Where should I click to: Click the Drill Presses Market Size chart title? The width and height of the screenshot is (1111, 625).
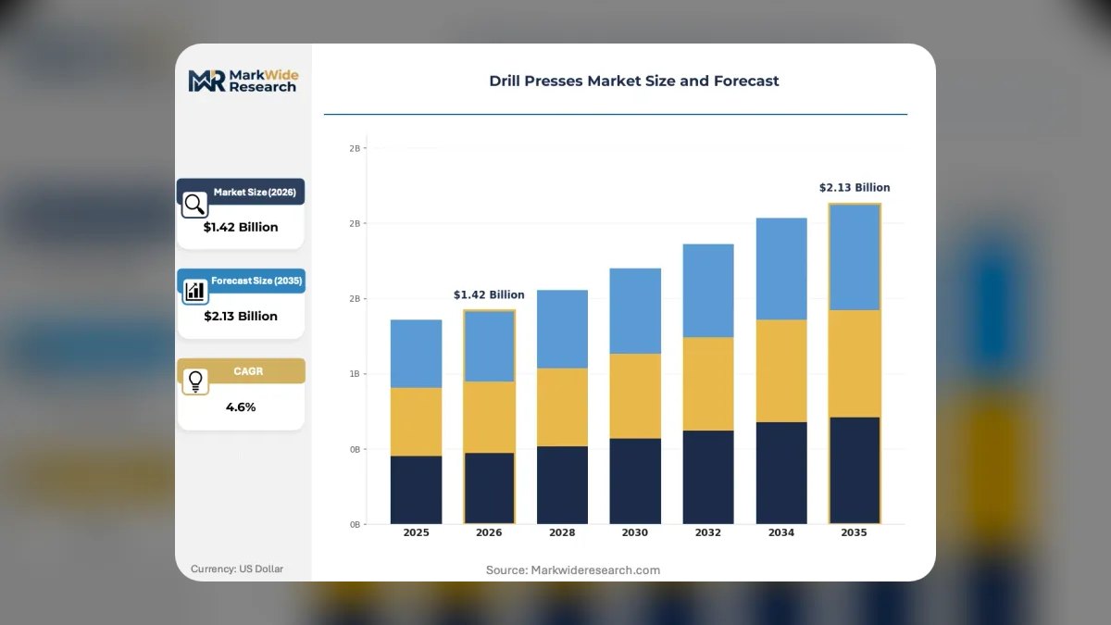(x=634, y=81)
